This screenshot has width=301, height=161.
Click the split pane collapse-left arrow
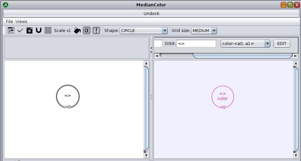point(151,48)
